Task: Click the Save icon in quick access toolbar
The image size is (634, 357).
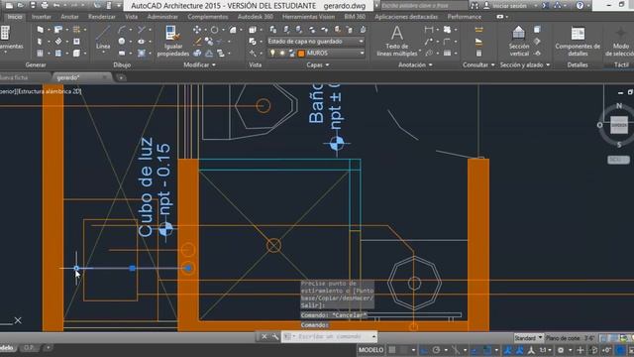Action: (x=33, y=6)
